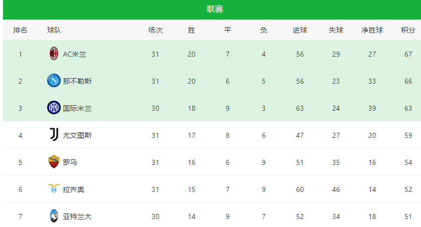Select the 联赛 tab header
Viewport: 421px width, 227px height.
click(x=215, y=9)
